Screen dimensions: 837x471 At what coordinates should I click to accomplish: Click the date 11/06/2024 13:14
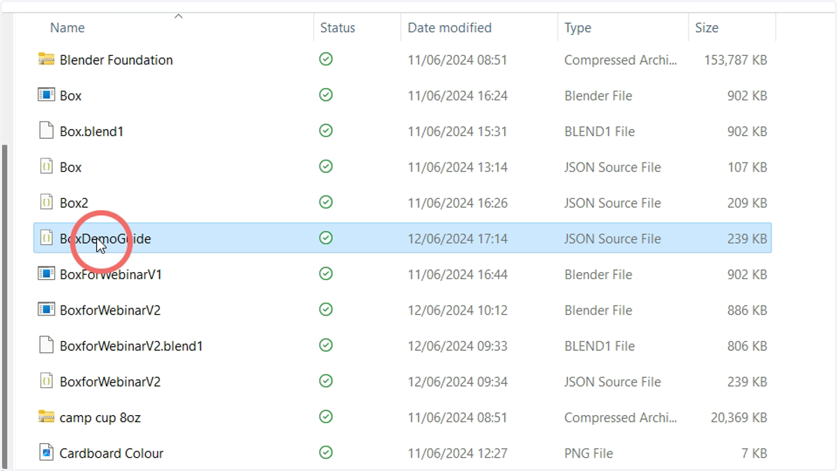[458, 167]
